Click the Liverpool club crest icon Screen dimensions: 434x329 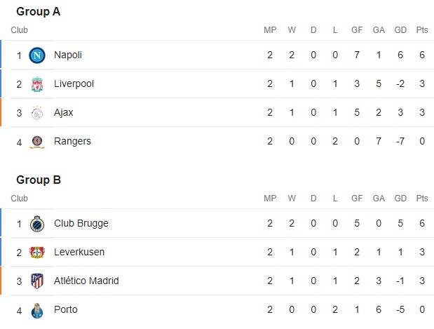[x=37, y=84]
